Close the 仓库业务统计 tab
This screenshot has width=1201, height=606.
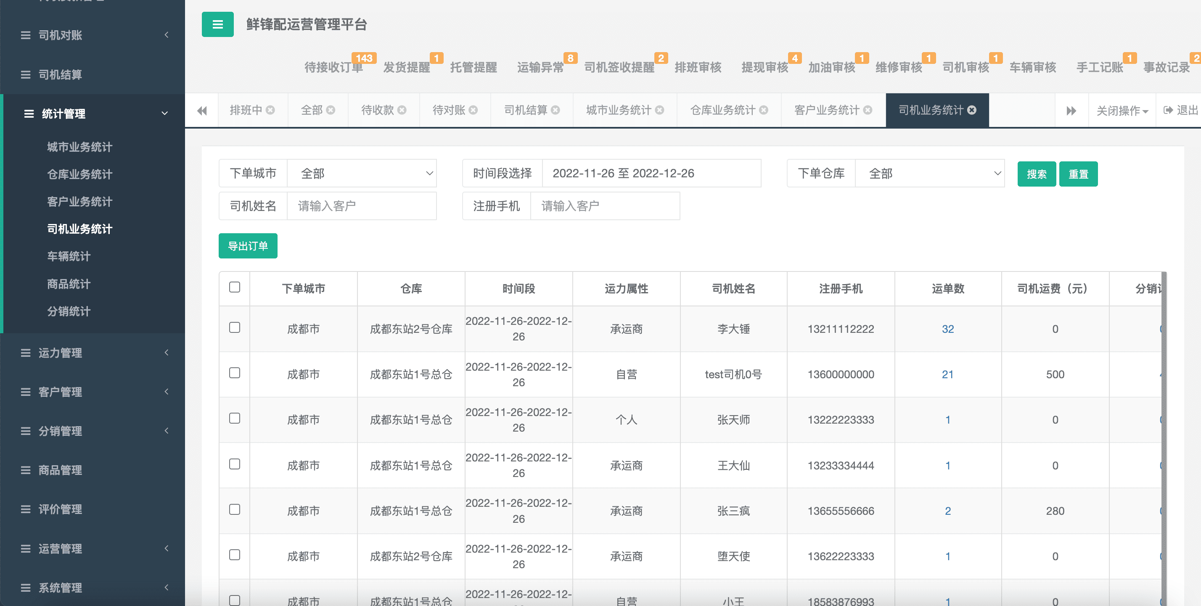tap(764, 110)
